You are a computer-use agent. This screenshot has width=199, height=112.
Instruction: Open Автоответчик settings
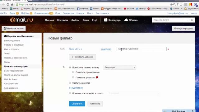tap(11, 84)
